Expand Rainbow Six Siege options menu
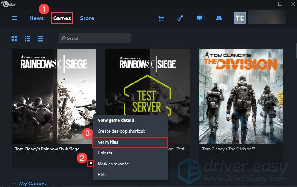Screen dimensions: 297x187 91,163
